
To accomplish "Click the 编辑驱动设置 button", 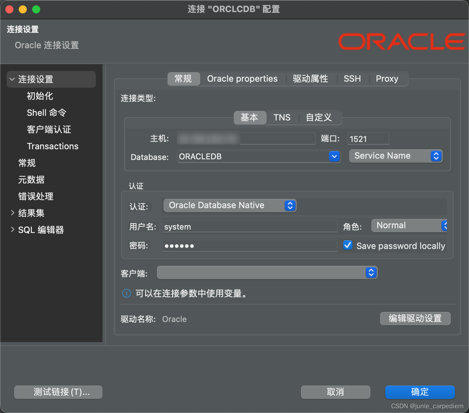I will click(x=415, y=319).
